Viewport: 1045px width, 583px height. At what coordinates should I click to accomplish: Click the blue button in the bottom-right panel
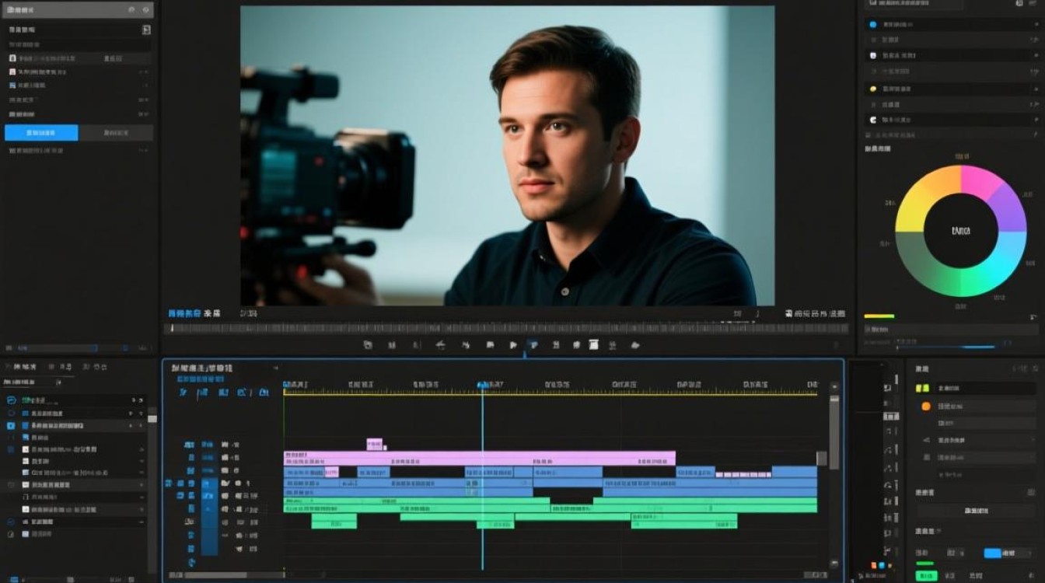(x=992, y=553)
